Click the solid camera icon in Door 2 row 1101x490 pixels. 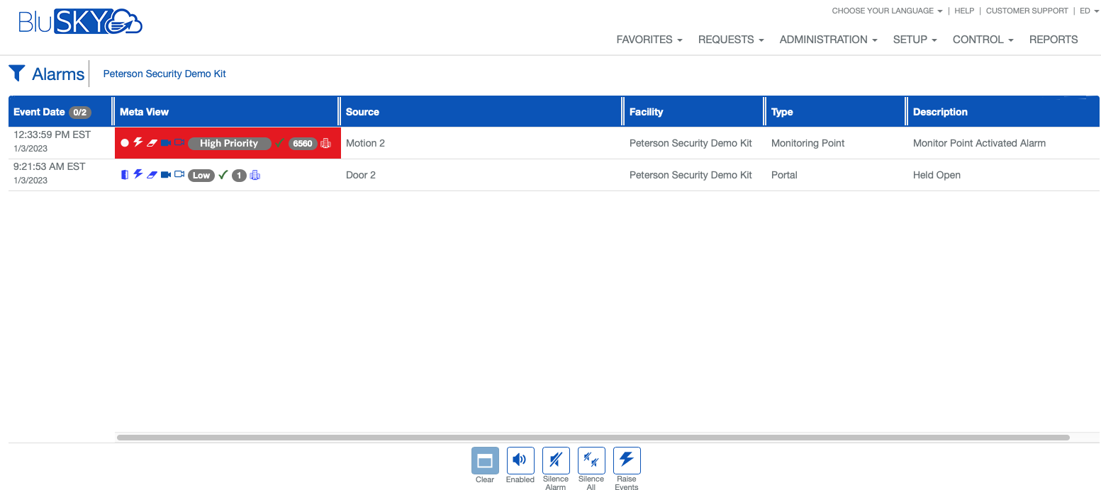166,175
